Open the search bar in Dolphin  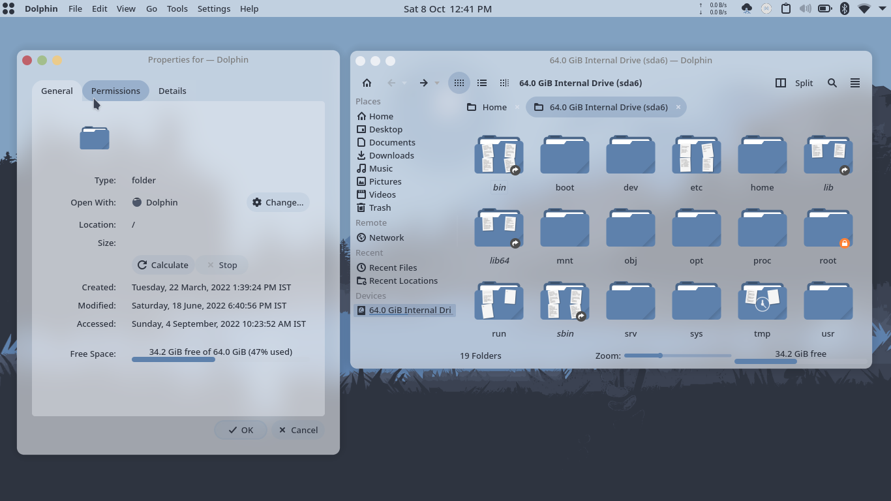tap(832, 83)
